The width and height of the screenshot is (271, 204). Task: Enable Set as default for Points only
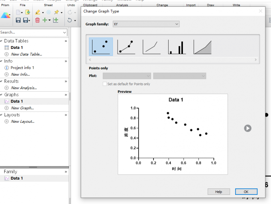105,84
